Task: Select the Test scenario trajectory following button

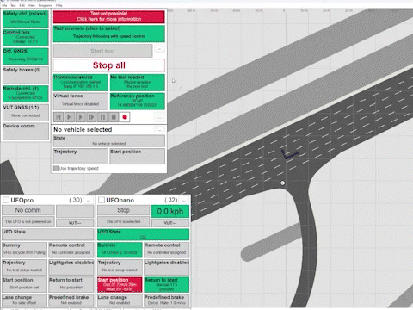Action: pyautogui.click(x=109, y=34)
